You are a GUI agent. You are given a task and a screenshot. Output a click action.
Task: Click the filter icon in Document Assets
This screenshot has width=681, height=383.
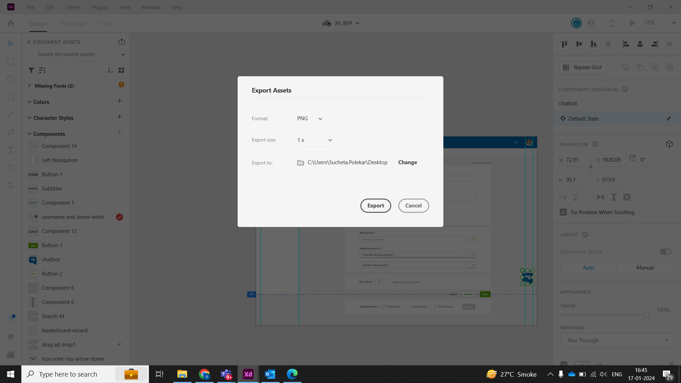[31, 70]
